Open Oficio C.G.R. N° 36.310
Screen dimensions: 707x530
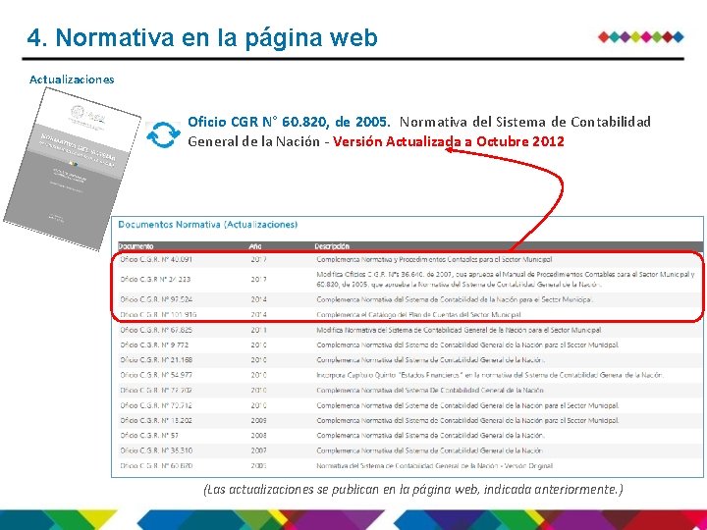pos(156,450)
